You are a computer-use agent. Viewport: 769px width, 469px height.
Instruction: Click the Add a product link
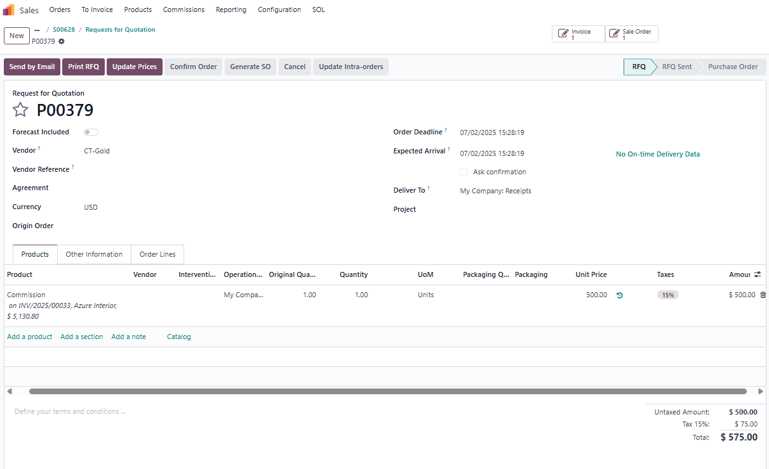point(30,337)
